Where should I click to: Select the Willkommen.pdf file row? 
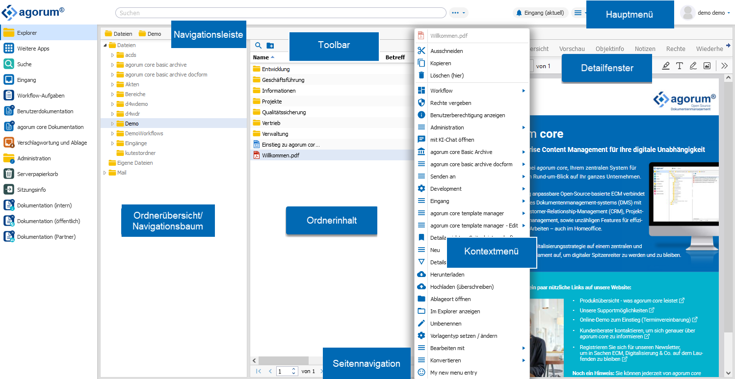pyautogui.click(x=331, y=155)
